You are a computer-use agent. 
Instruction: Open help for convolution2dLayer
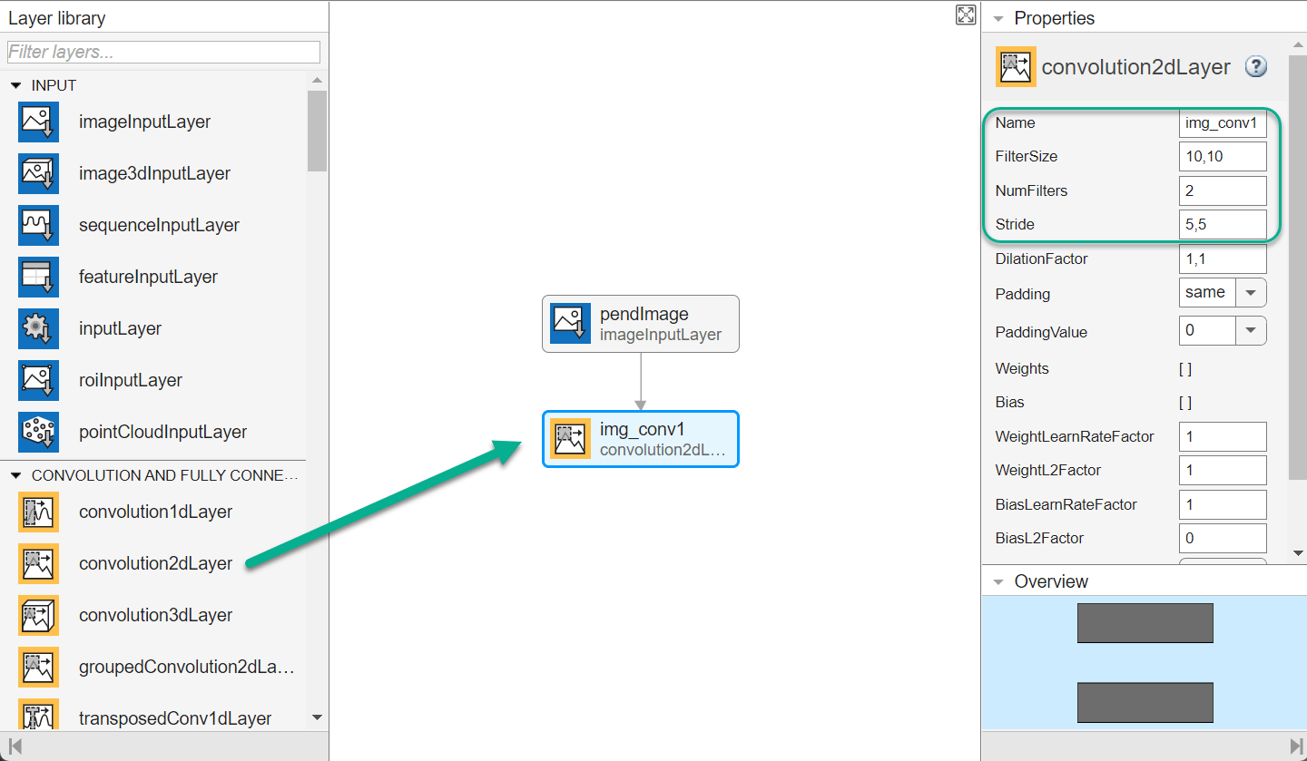pos(1256,66)
